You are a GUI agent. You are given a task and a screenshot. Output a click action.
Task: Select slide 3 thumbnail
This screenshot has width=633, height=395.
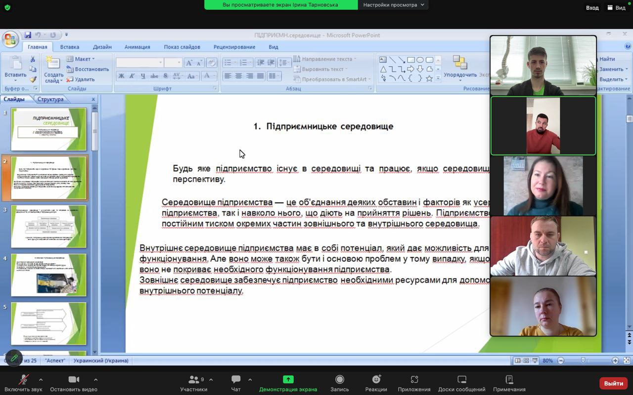tap(48, 226)
